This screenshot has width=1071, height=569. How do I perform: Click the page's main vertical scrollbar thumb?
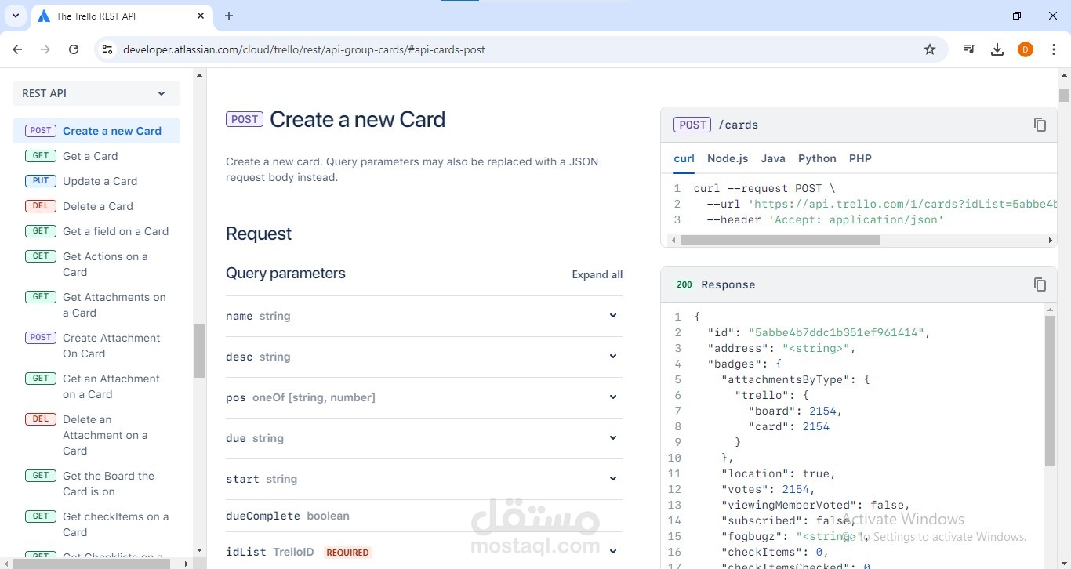click(1064, 95)
